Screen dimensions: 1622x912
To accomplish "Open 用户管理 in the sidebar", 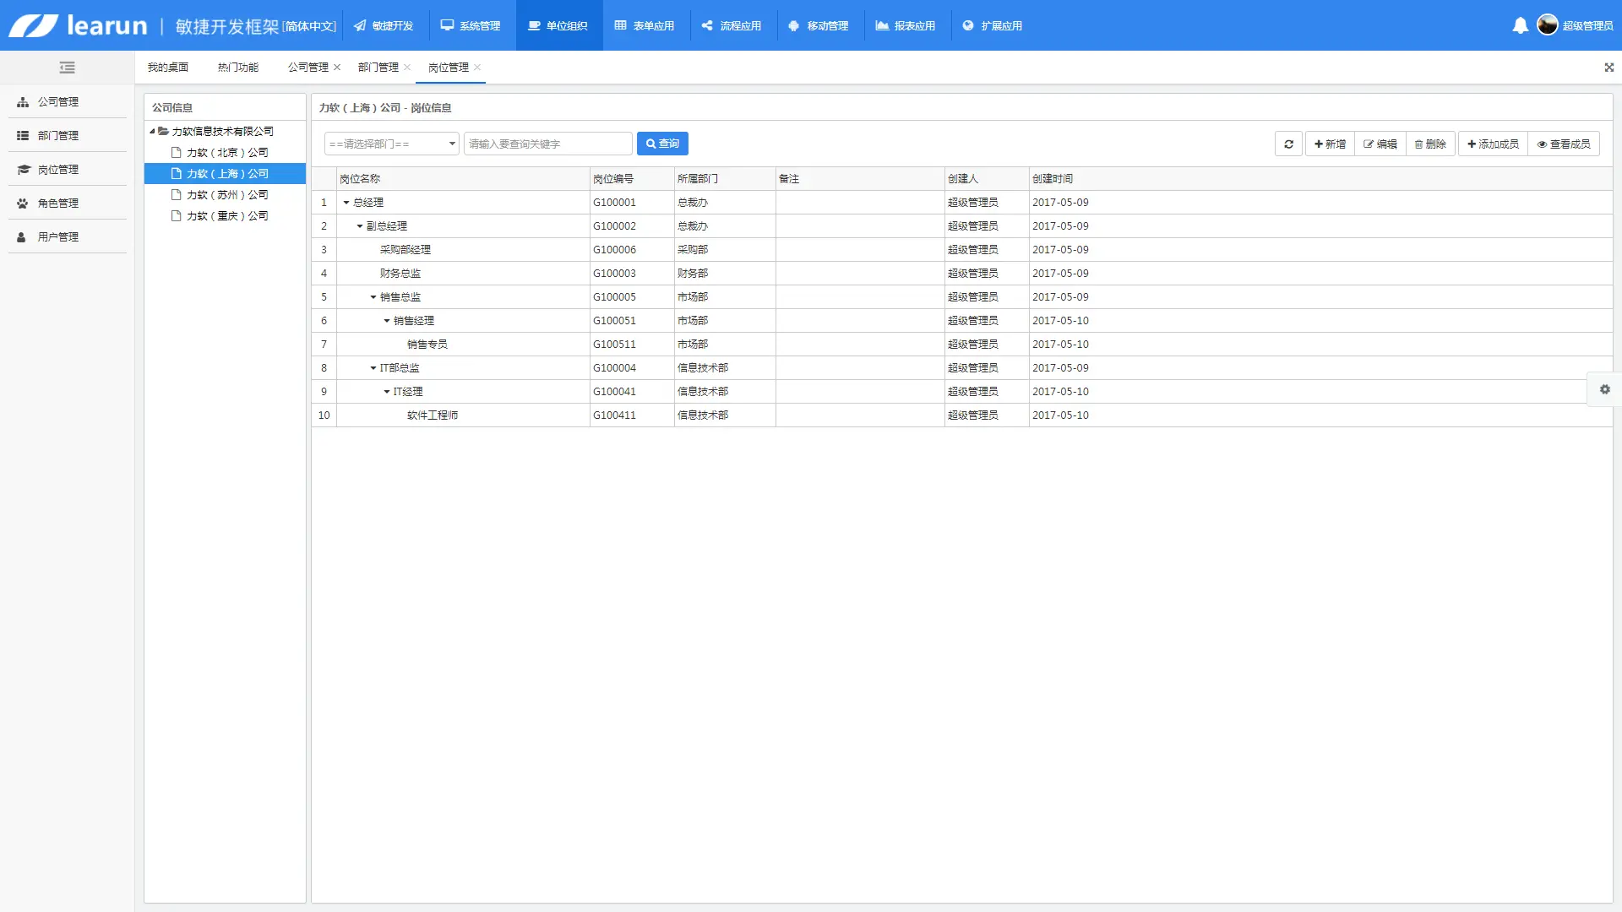I will click(57, 237).
